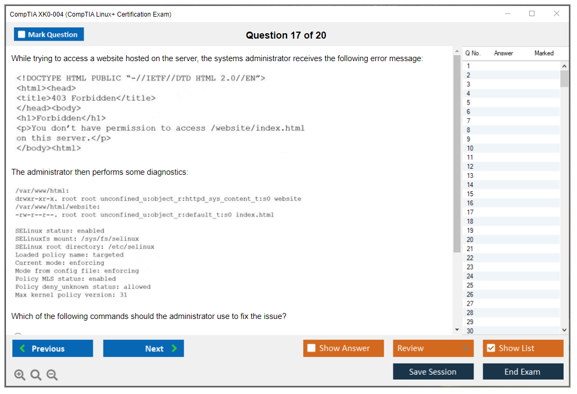The height and width of the screenshot is (394, 577).
Task: Close the CompTIA exam window
Action: 557,14
